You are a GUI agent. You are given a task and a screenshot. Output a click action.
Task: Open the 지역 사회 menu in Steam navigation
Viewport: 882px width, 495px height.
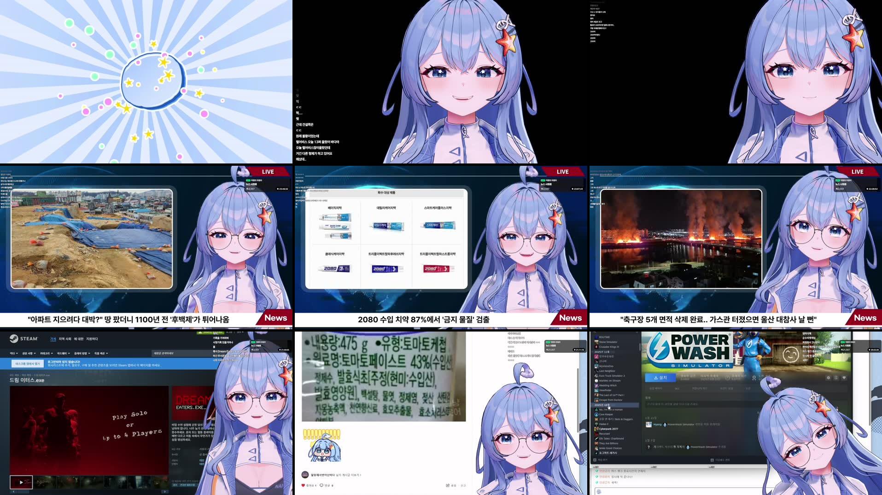[65, 339]
